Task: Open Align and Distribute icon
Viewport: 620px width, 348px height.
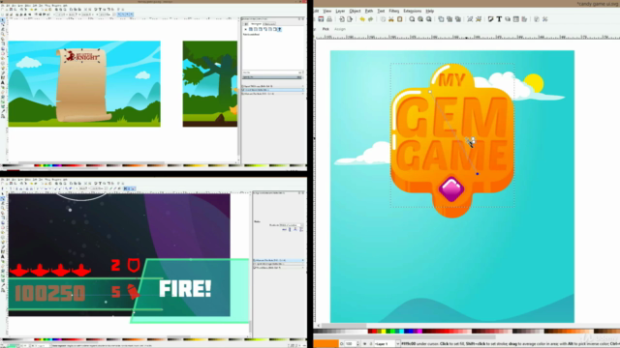Action: [x=524, y=19]
